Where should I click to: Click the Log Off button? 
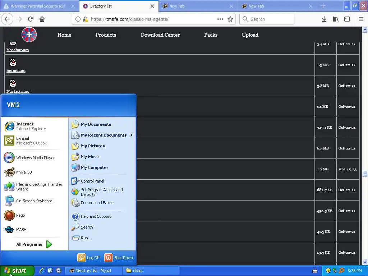click(89, 258)
